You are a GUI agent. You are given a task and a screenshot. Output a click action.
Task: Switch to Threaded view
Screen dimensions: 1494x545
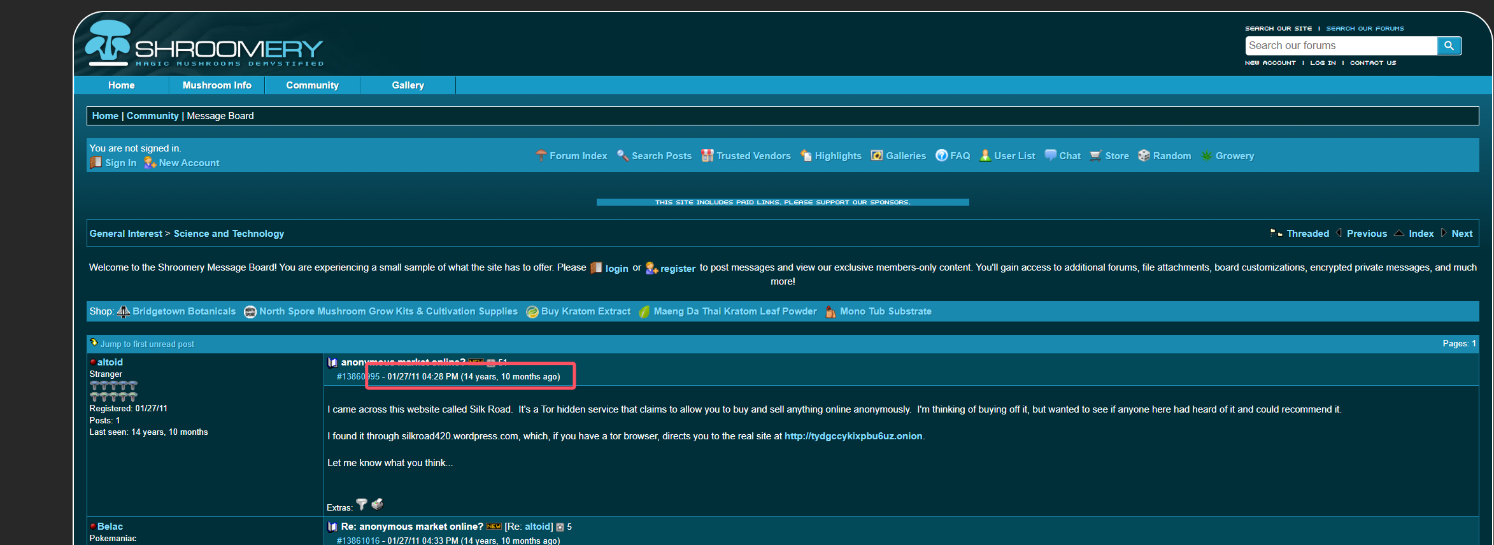[x=1307, y=234]
